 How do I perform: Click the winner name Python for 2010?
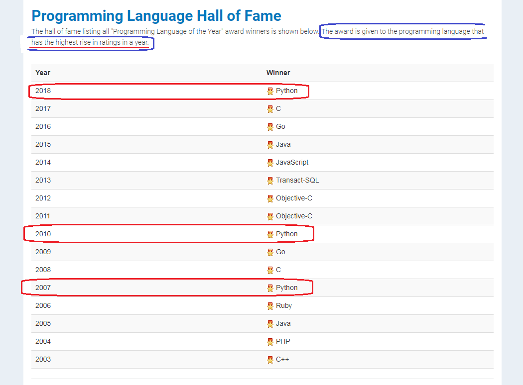click(x=286, y=234)
